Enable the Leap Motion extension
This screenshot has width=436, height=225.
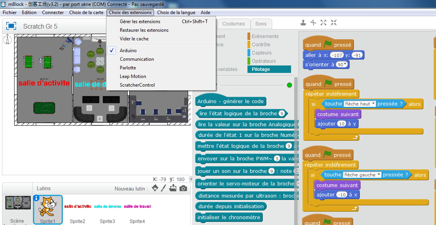tap(133, 76)
